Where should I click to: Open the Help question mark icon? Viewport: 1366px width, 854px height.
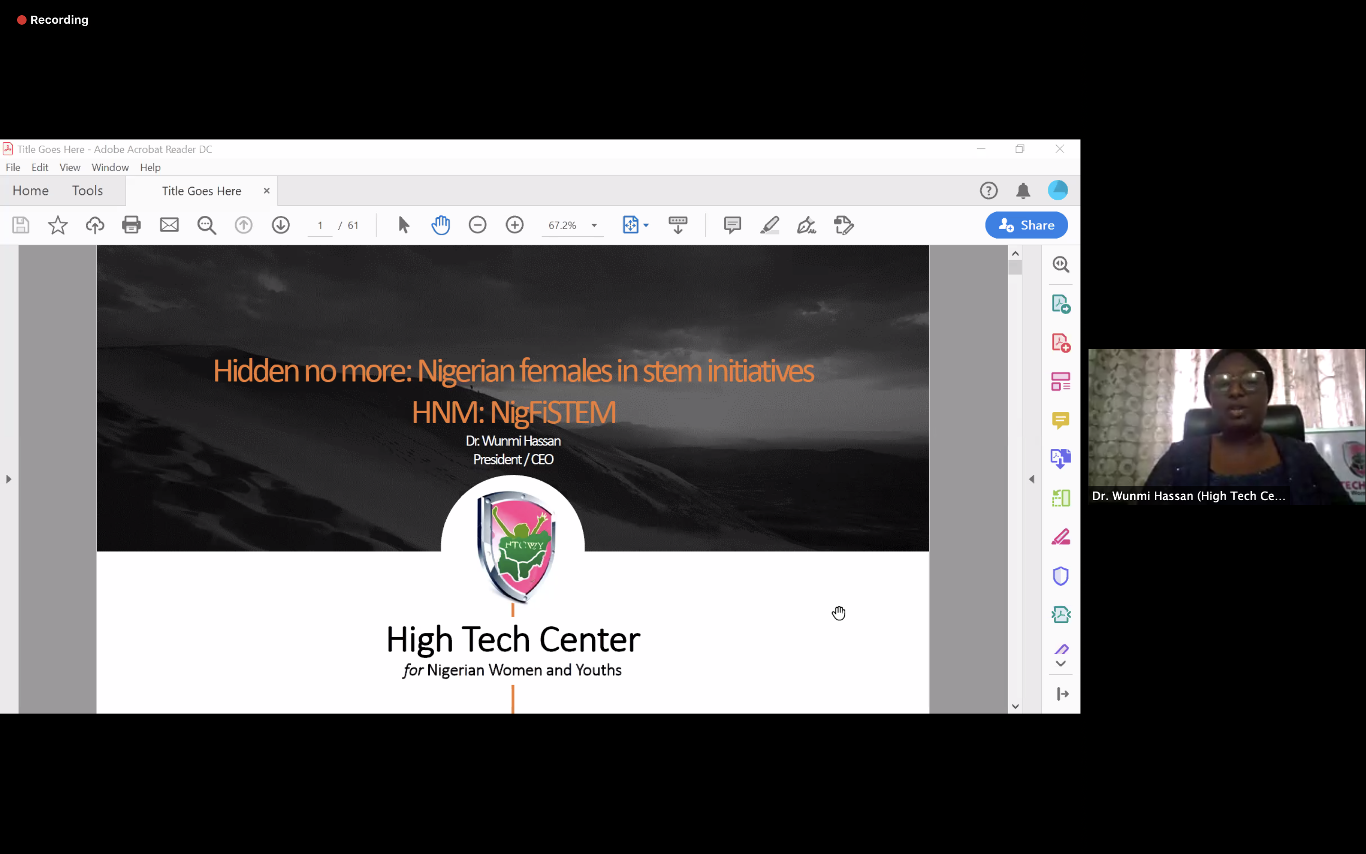[989, 191]
